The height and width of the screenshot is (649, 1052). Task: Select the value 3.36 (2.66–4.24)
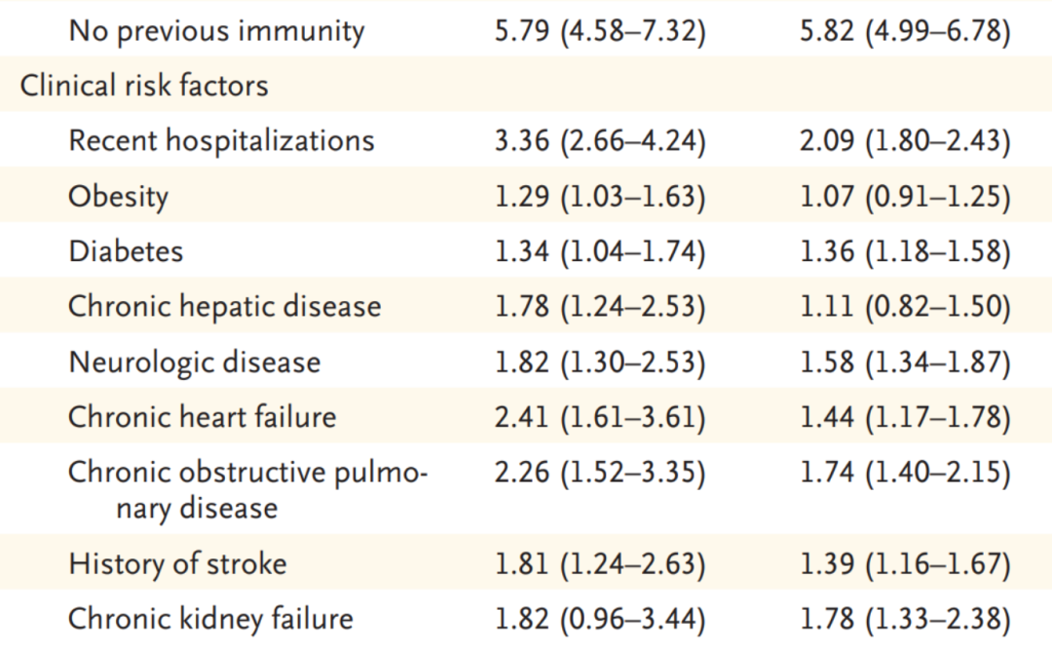coord(600,140)
